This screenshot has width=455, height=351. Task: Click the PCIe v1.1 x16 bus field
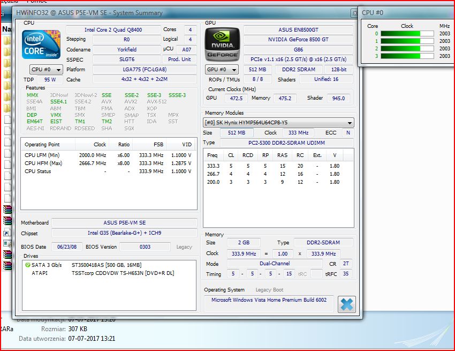(298, 59)
